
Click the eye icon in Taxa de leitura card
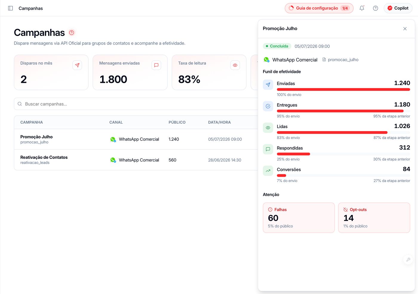(235, 65)
